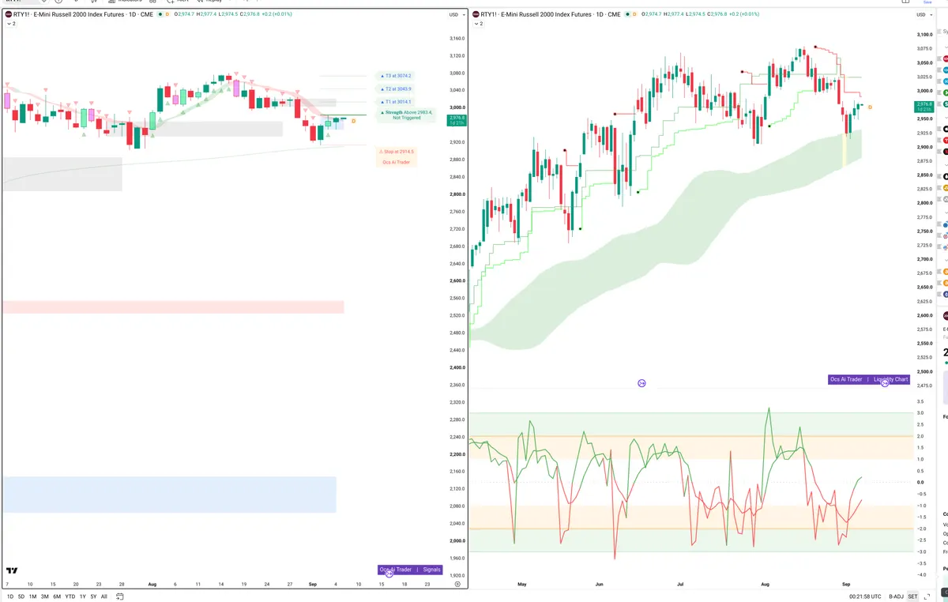Select YTD time range

coord(70,596)
